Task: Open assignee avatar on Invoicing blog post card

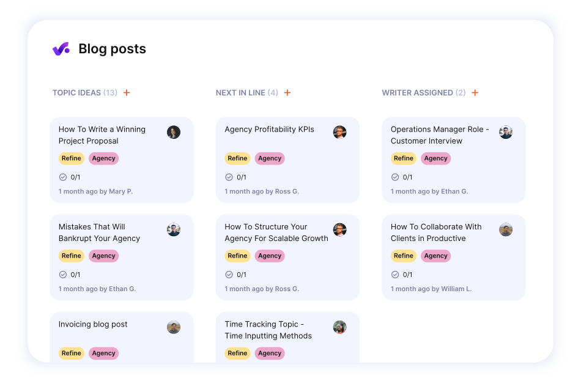Action: (174, 327)
